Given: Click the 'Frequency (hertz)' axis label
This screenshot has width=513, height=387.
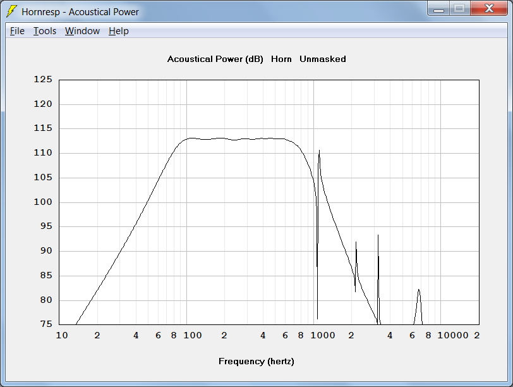Looking at the screenshot, I should click(x=256, y=362).
